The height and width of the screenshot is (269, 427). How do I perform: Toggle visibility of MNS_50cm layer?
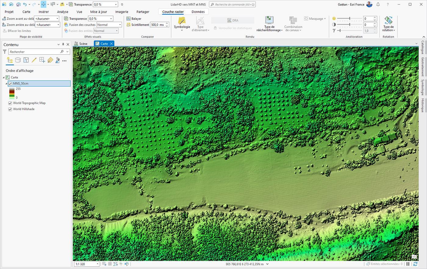[x=10, y=84]
